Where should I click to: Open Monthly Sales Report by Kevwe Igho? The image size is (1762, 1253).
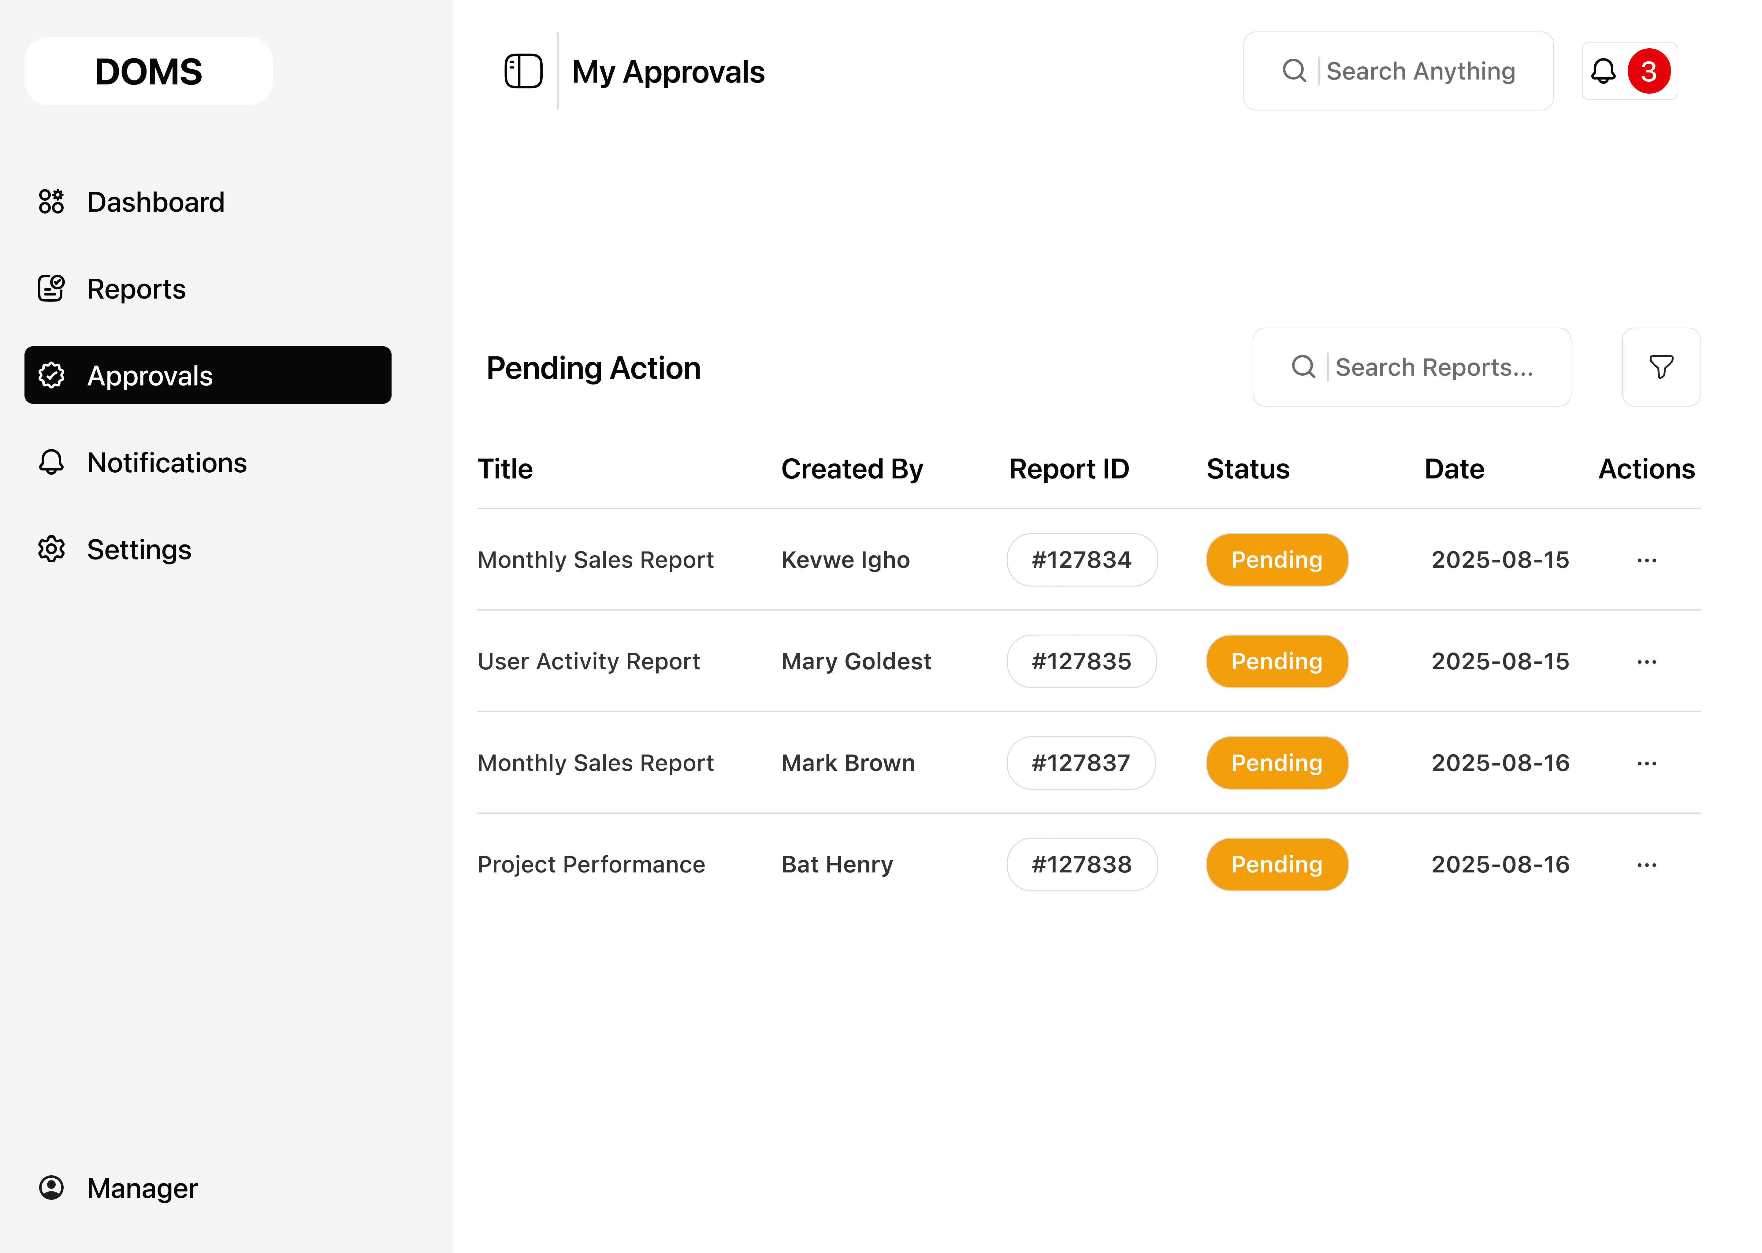[x=596, y=560]
